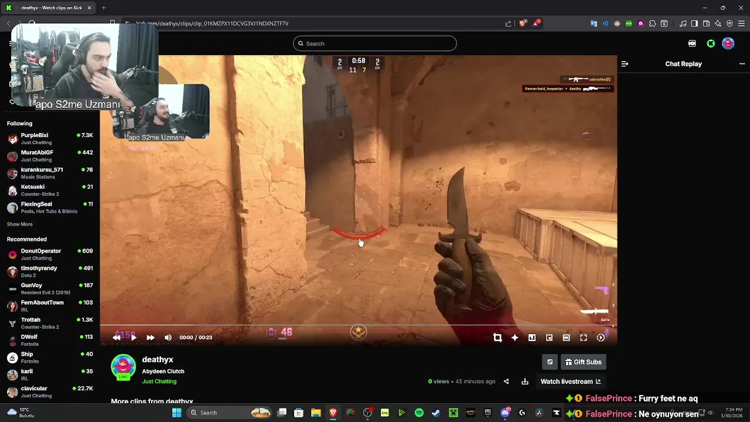This screenshot has height=422, width=750.
Task: Open Brave VPN shield icon
Action: (x=729, y=23)
